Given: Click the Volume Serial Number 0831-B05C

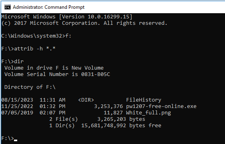Looking at the screenshot, I should pos(57,74).
